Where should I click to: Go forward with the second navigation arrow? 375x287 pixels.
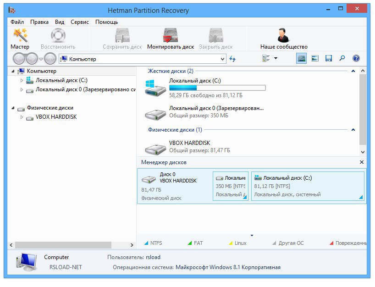point(32,59)
